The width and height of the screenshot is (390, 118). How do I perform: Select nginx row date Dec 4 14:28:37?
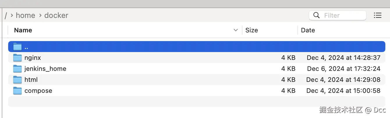(x=343, y=58)
